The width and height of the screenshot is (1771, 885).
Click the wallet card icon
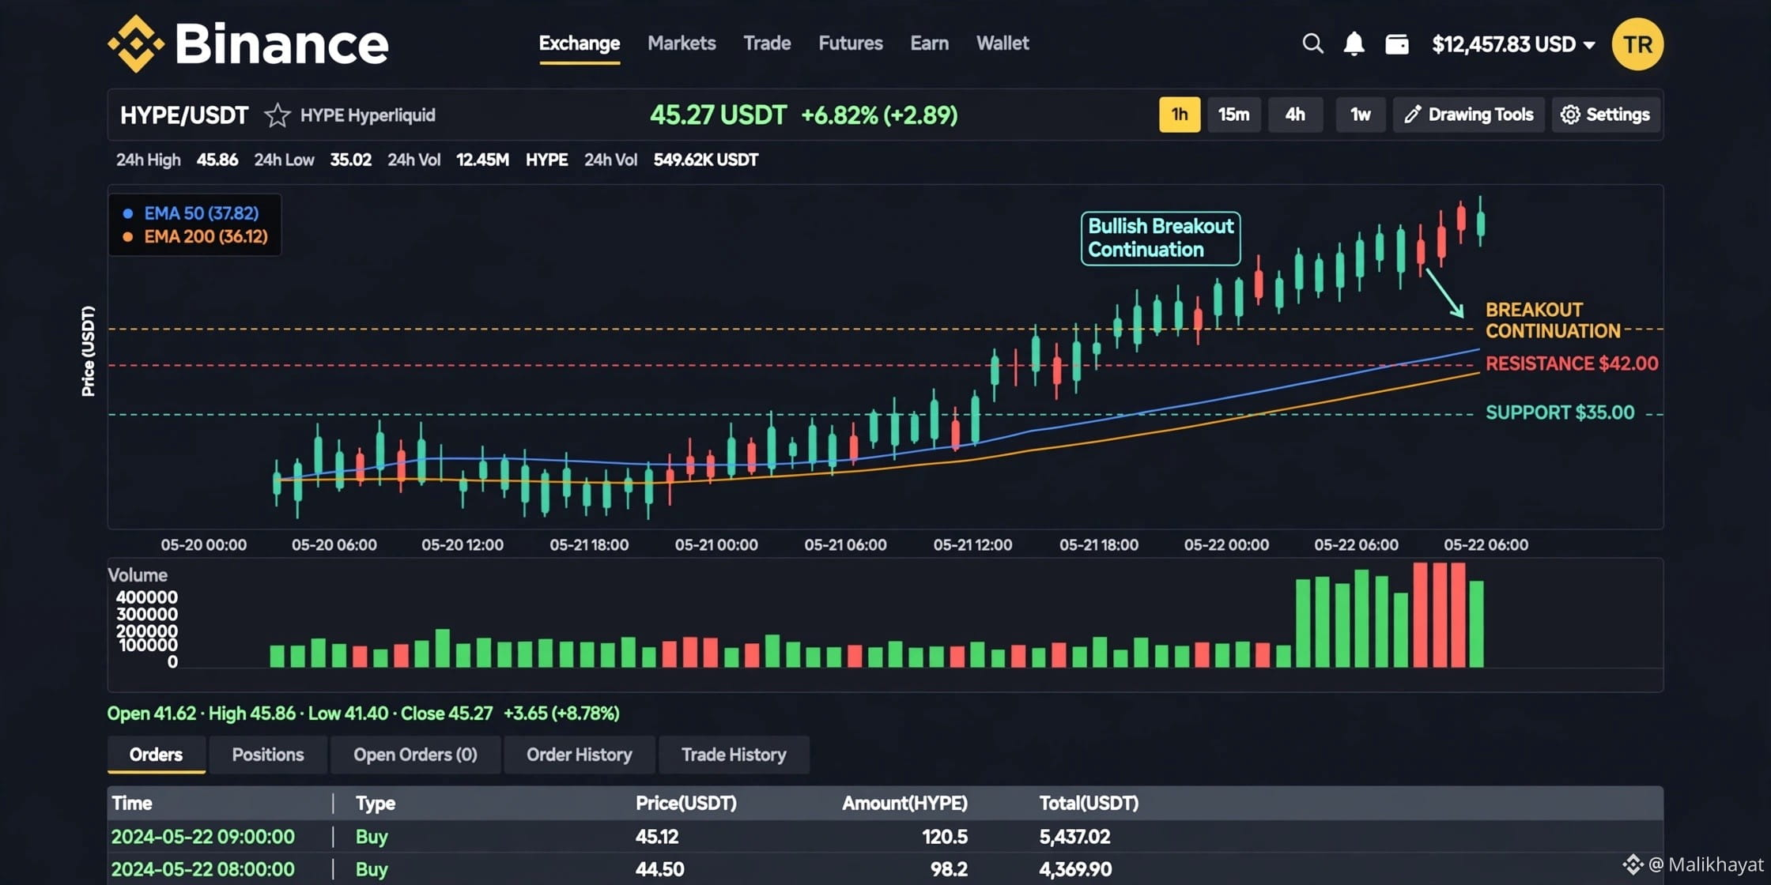click(1397, 43)
